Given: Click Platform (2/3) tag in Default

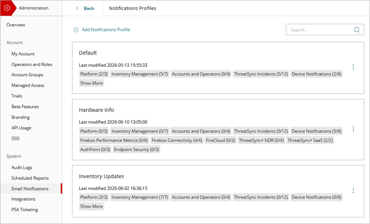Looking at the screenshot, I should click(x=94, y=74).
